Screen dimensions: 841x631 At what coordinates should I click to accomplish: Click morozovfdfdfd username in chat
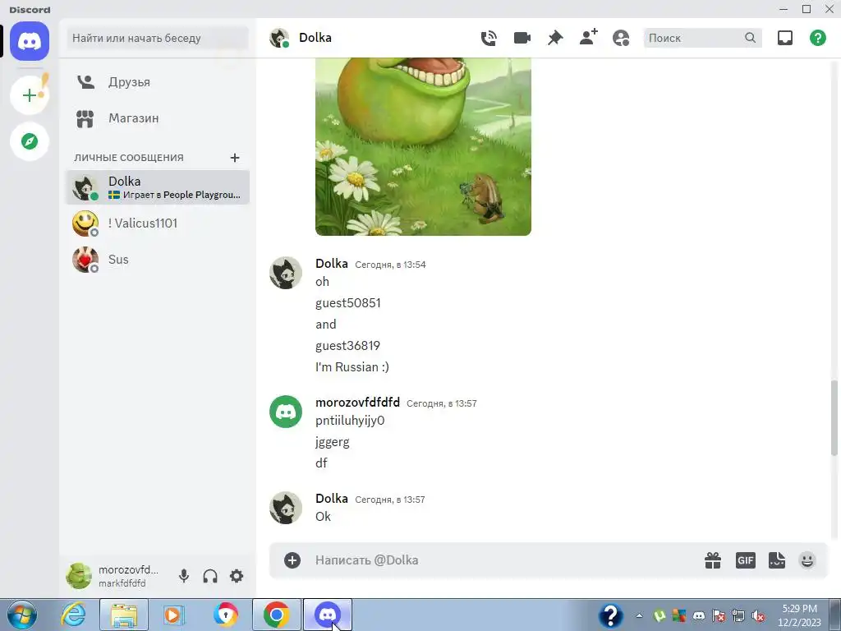358,403
